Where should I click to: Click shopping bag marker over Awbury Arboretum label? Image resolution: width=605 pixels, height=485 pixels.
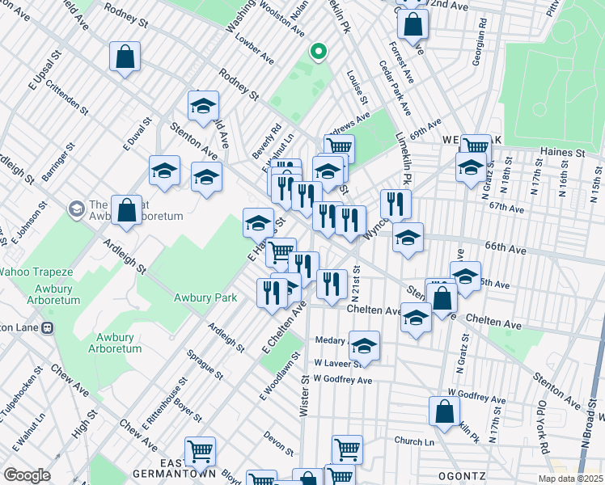(x=126, y=213)
